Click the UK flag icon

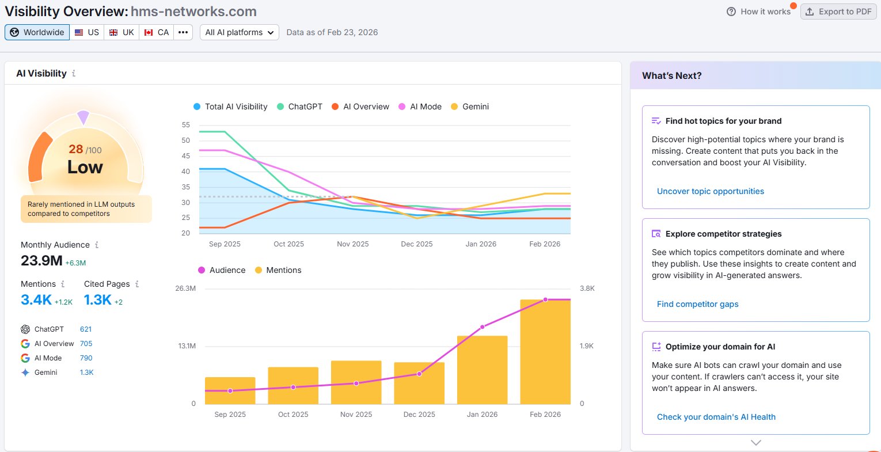(113, 32)
